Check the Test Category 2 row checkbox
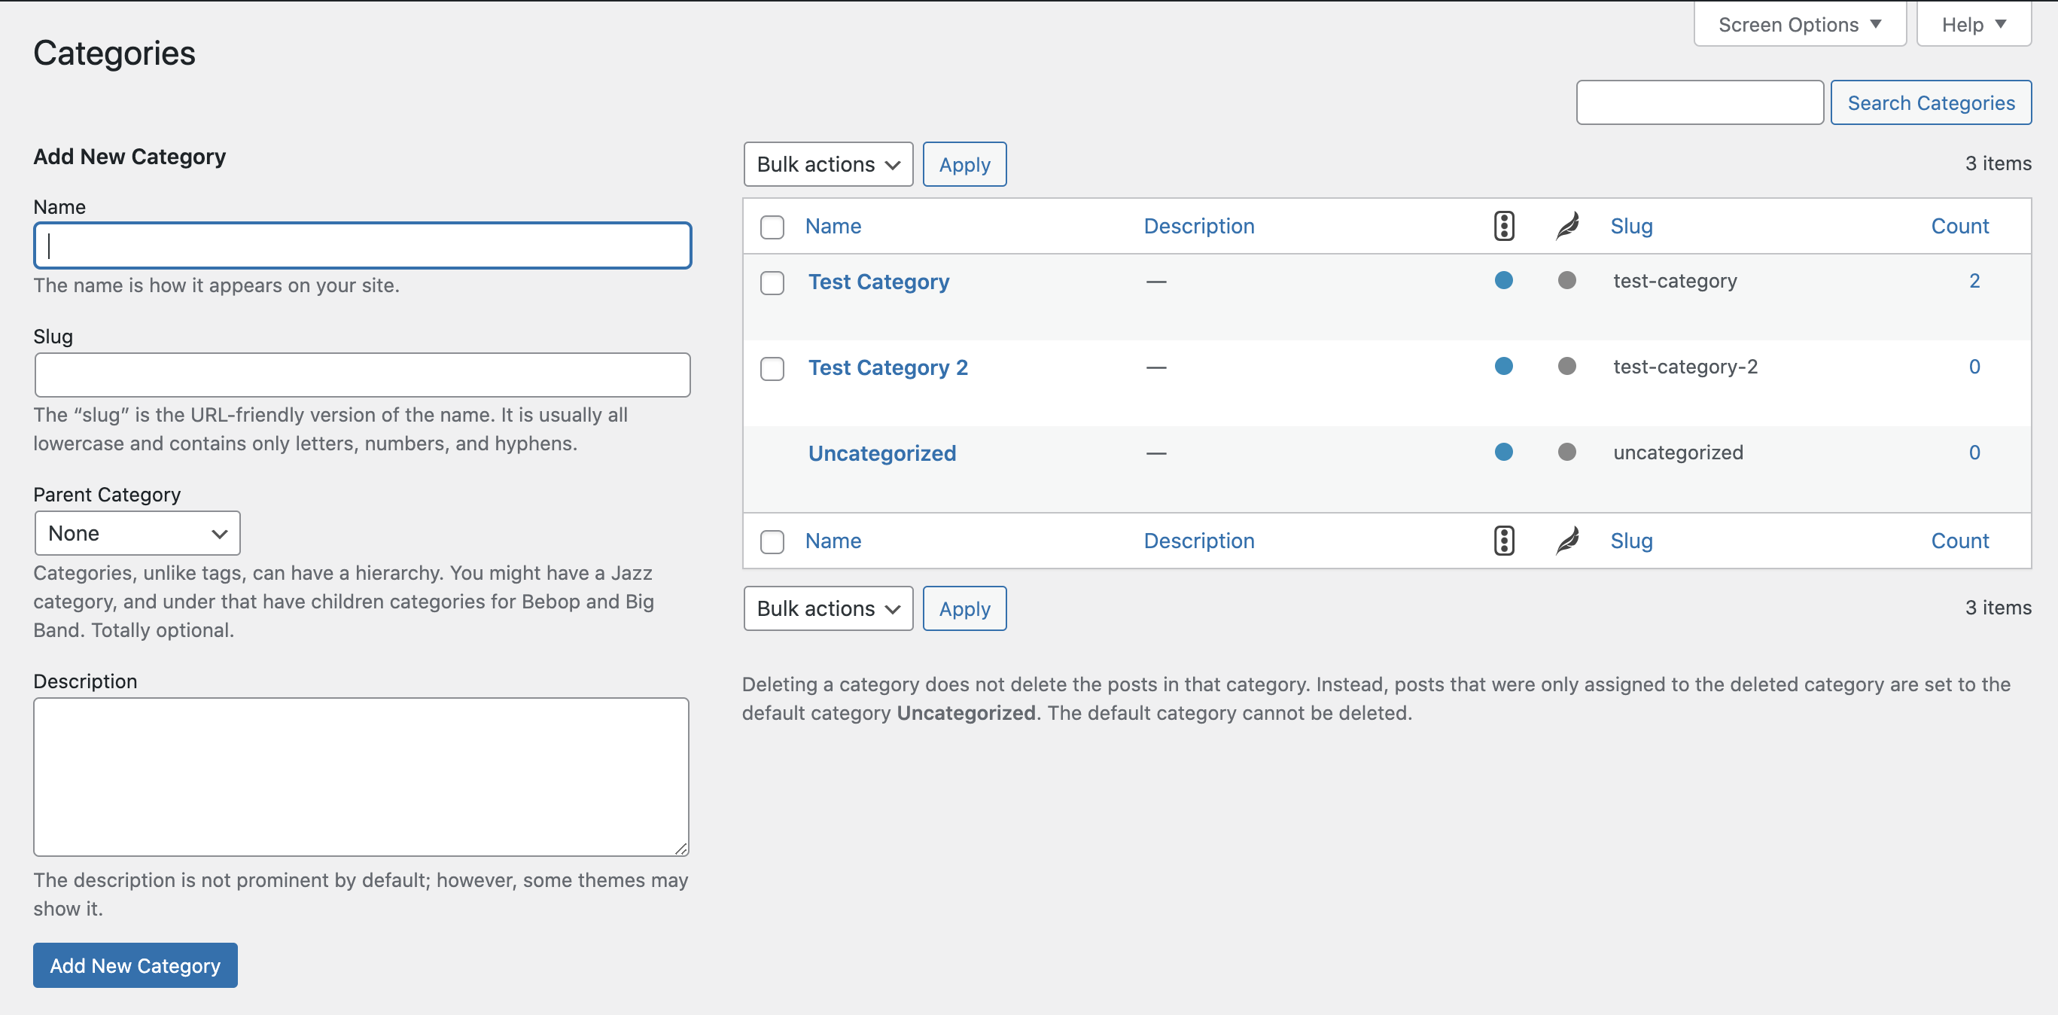This screenshot has height=1015, width=2058. pos(772,368)
